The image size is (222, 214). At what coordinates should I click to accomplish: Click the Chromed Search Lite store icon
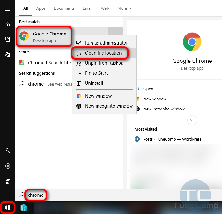pos(22,62)
